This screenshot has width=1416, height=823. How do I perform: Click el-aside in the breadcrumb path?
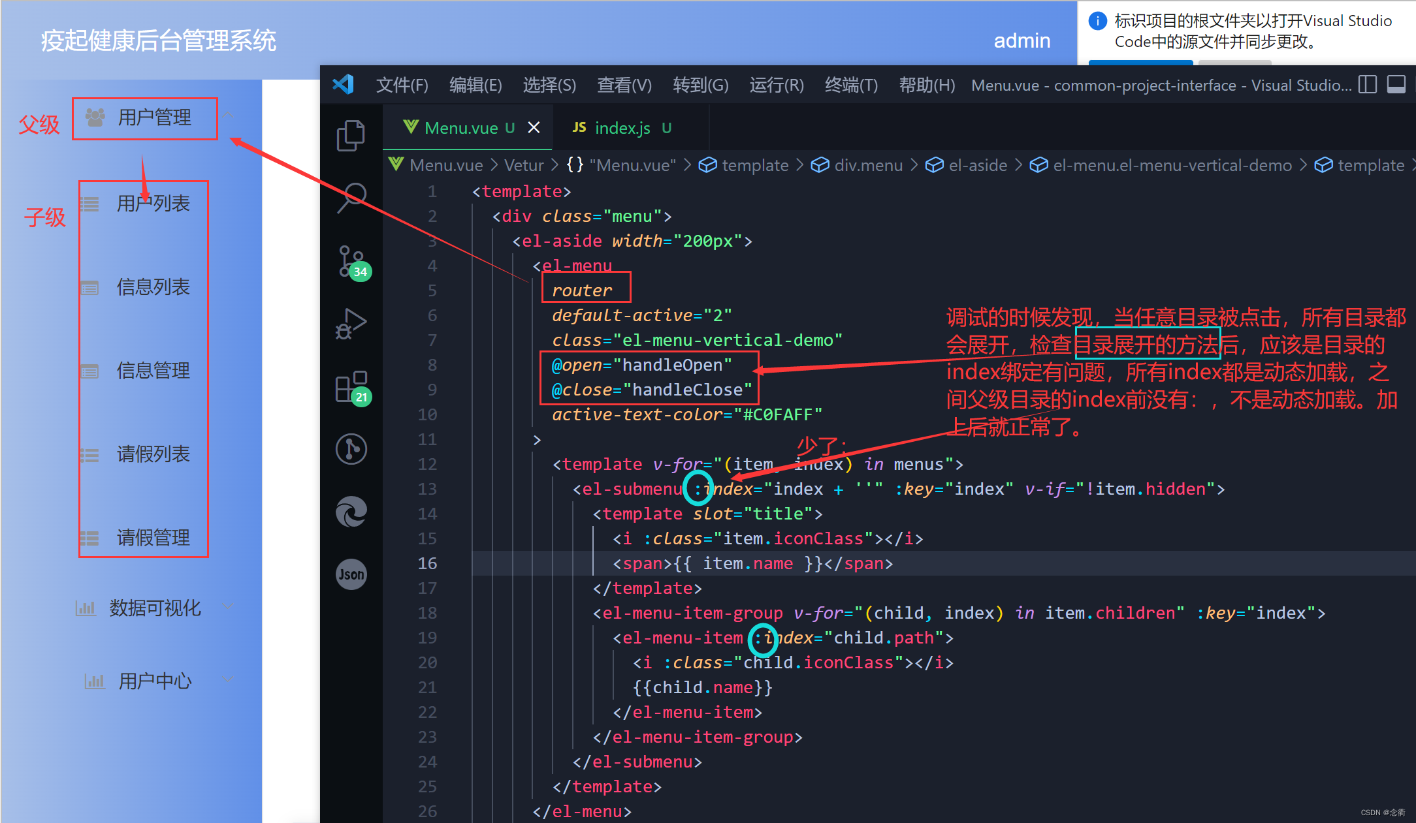tap(977, 165)
